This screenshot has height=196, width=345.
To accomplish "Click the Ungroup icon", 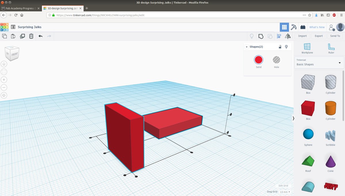I will coord(270,36).
